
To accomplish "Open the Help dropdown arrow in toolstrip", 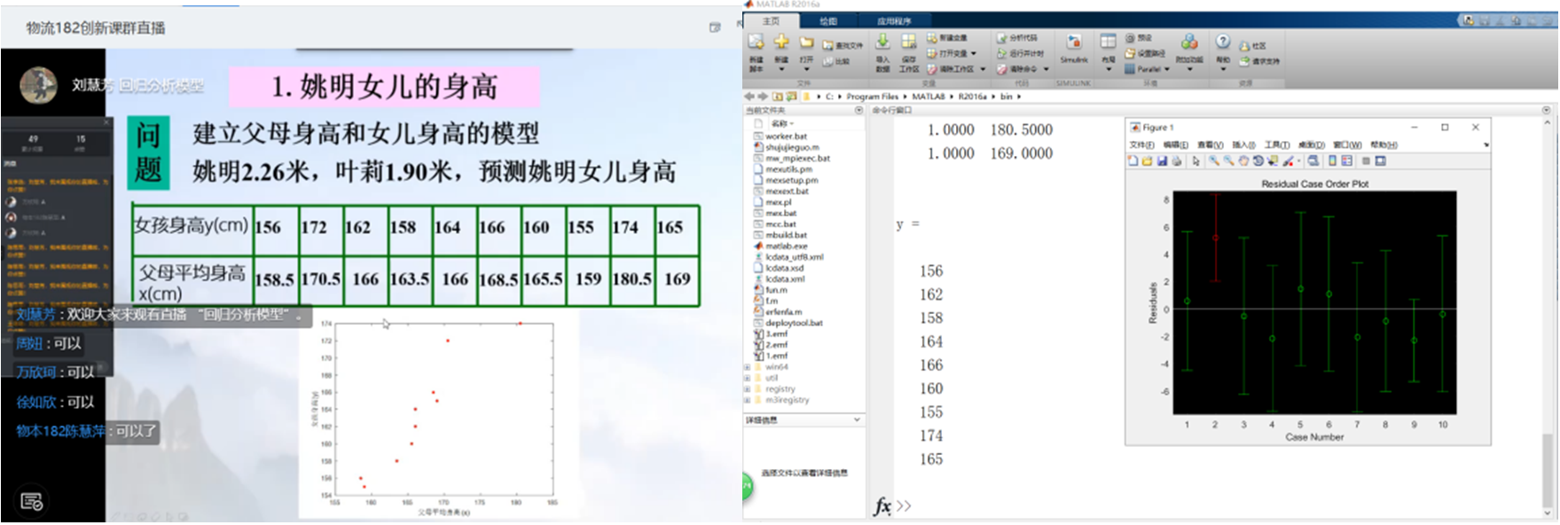I will click(1222, 68).
